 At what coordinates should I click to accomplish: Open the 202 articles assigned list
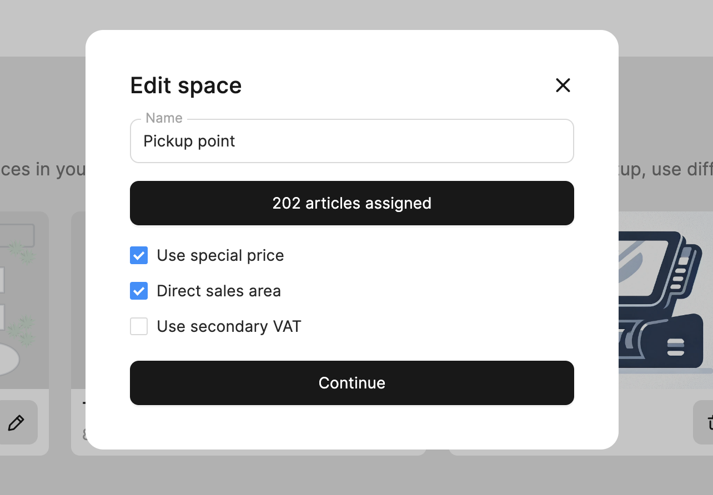tap(352, 203)
